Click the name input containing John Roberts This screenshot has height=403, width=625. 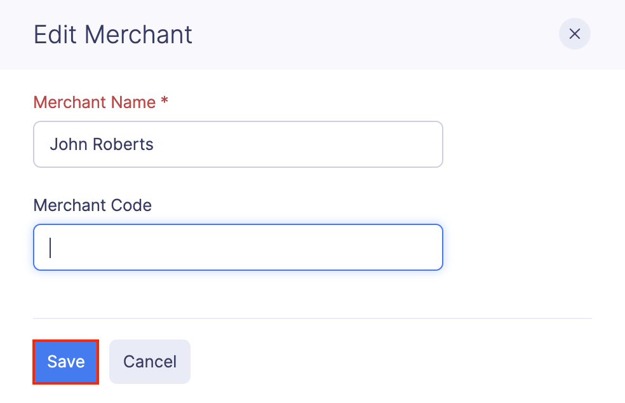tap(238, 144)
